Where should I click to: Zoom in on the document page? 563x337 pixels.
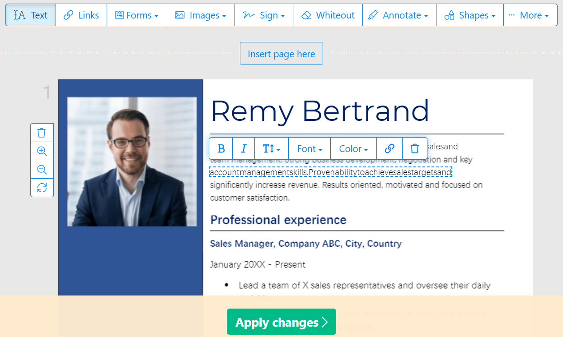click(x=42, y=151)
